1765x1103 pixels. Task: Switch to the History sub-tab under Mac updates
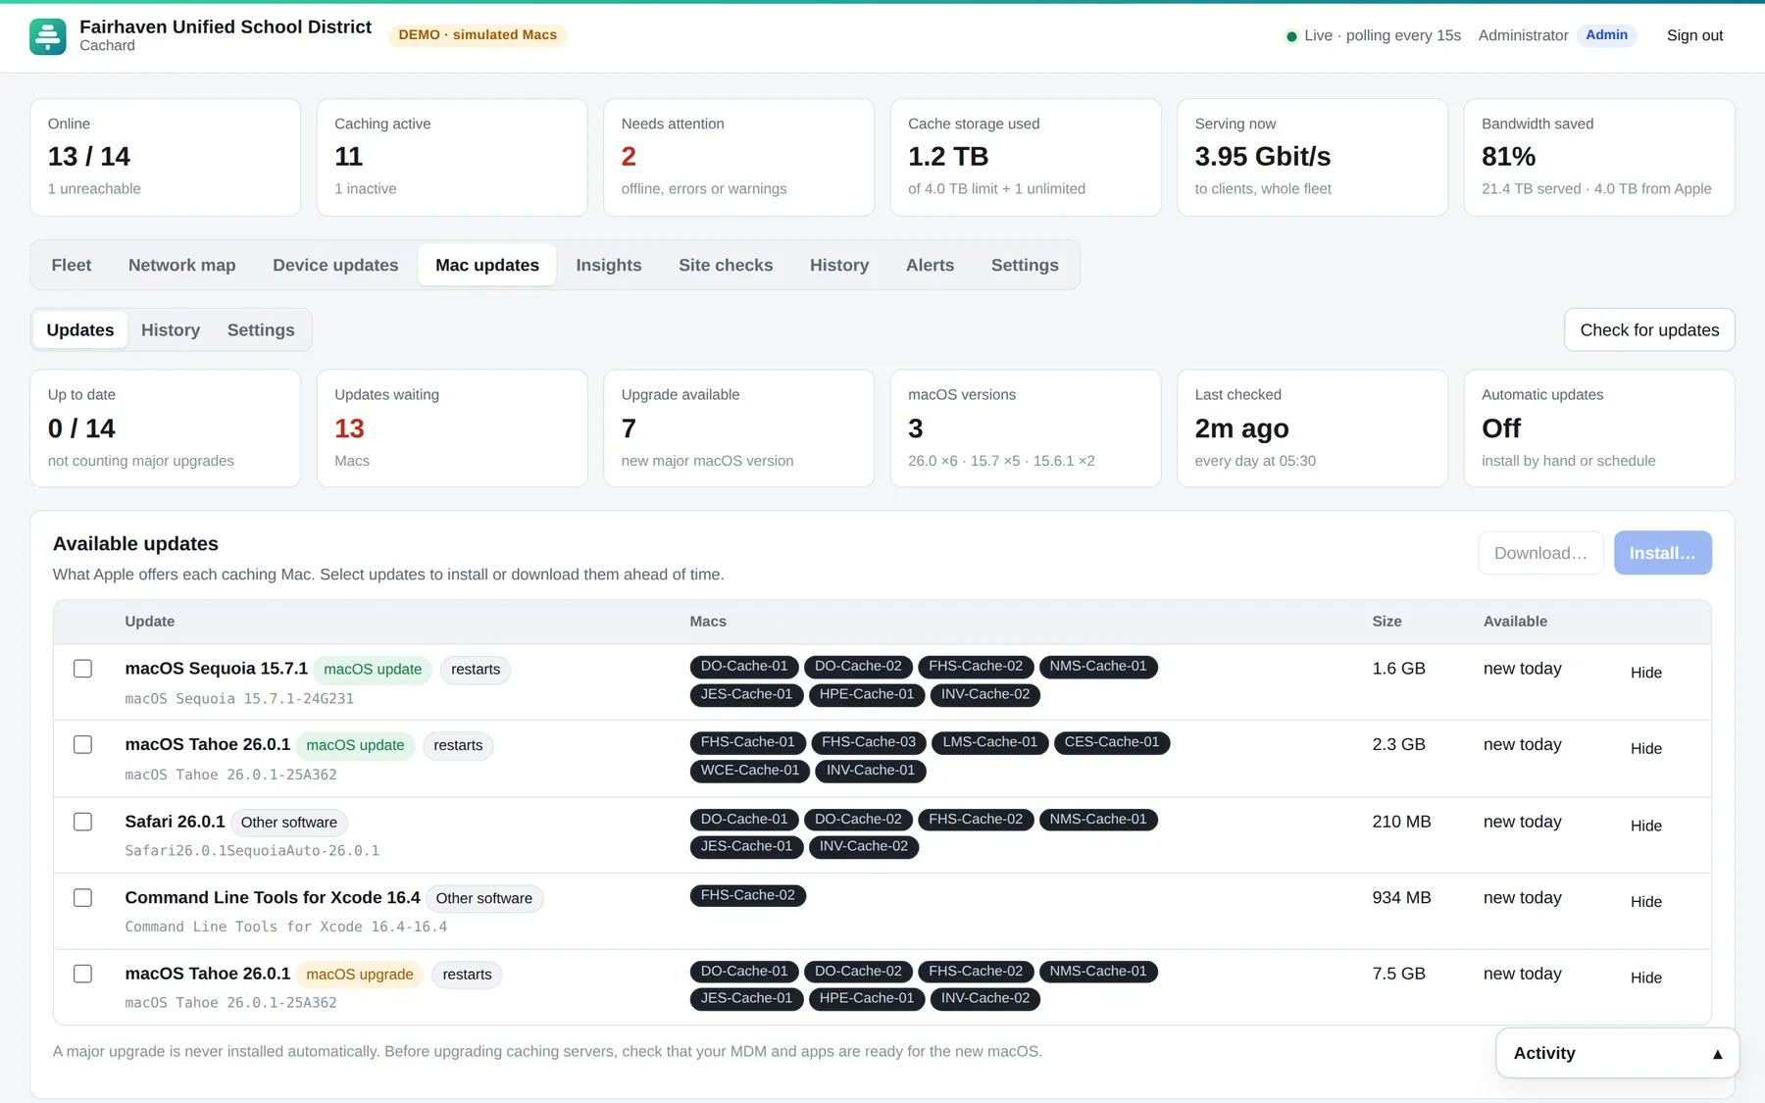point(171,330)
